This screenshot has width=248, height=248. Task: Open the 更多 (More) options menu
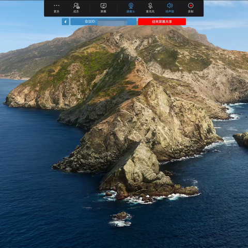(x=56, y=8)
